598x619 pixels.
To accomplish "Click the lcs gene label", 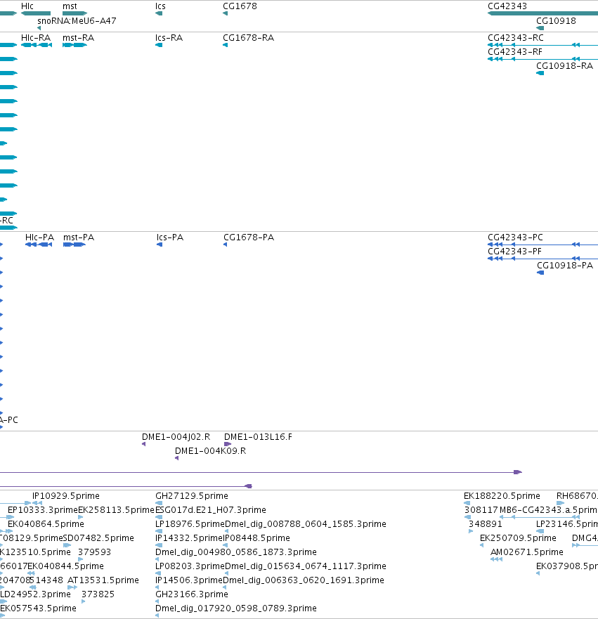I will pyautogui.click(x=160, y=6).
